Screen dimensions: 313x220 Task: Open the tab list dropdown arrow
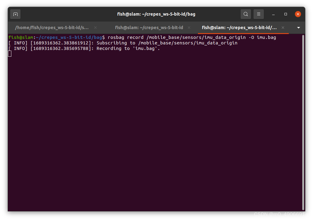click(298, 28)
